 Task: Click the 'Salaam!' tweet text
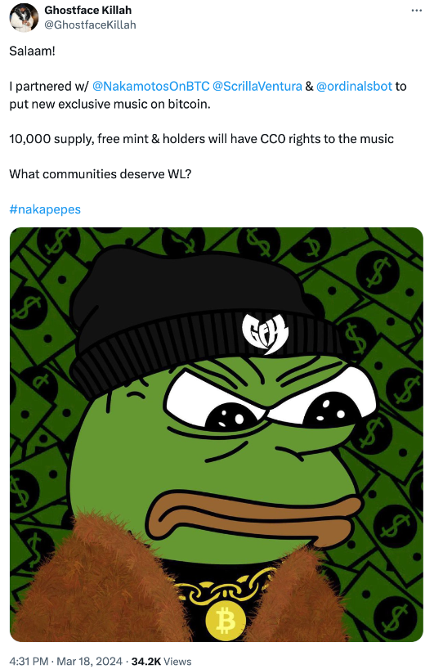[x=32, y=52]
